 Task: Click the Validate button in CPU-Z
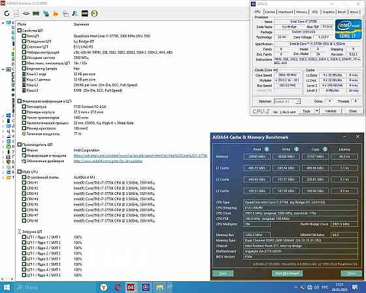coord(331,111)
